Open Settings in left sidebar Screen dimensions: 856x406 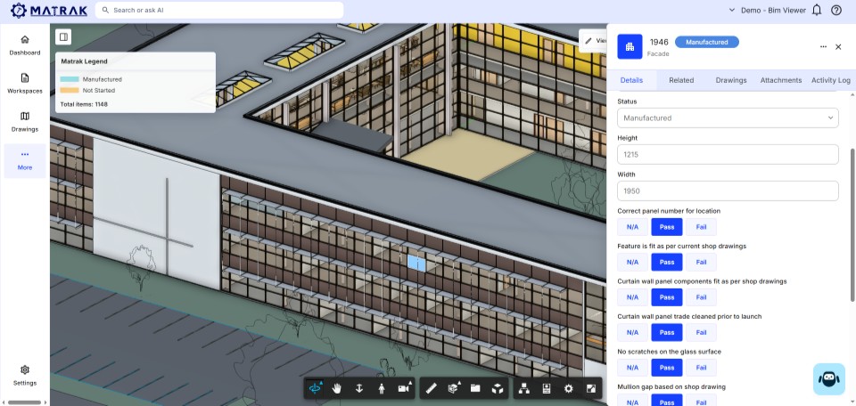(x=25, y=376)
